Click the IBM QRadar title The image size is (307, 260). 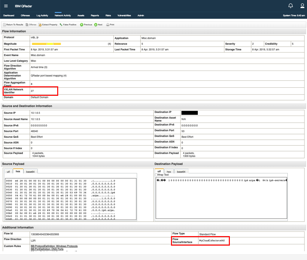pyautogui.click(x=24, y=6)
